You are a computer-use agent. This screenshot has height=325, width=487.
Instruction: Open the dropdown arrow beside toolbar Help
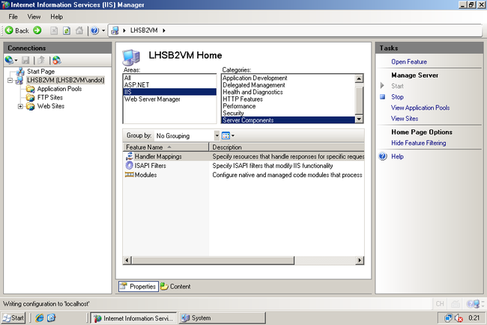[x=103, y=31]
